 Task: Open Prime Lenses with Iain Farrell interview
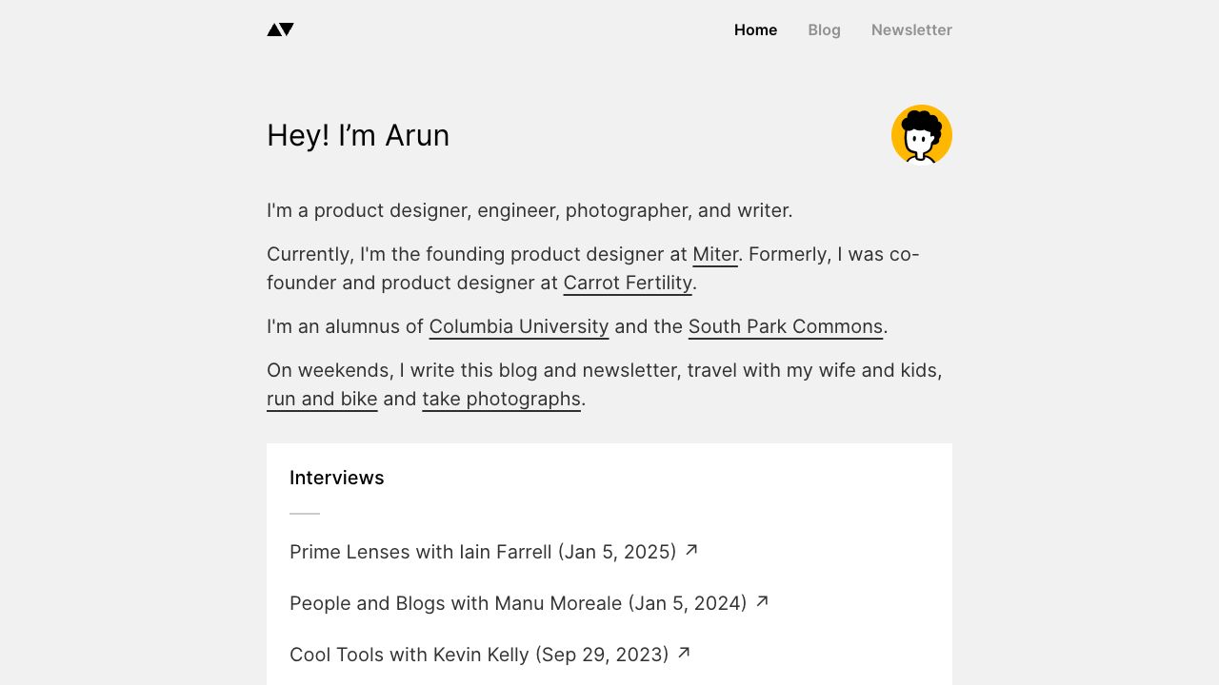pos(482,552)
